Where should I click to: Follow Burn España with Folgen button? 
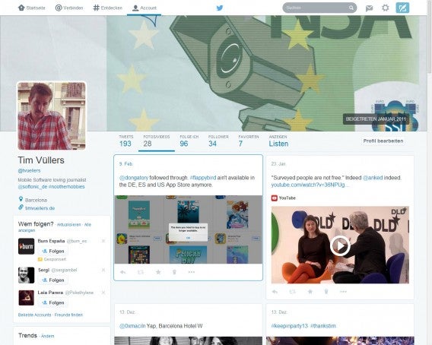pos(53,251)
